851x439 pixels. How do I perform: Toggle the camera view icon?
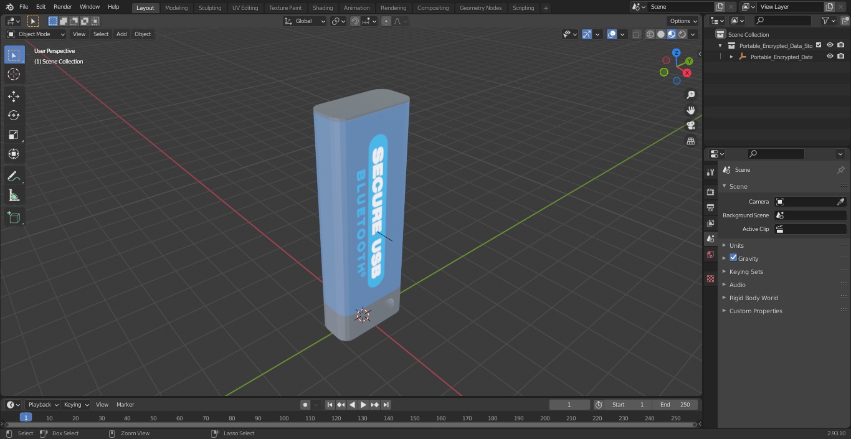[690, 125]
